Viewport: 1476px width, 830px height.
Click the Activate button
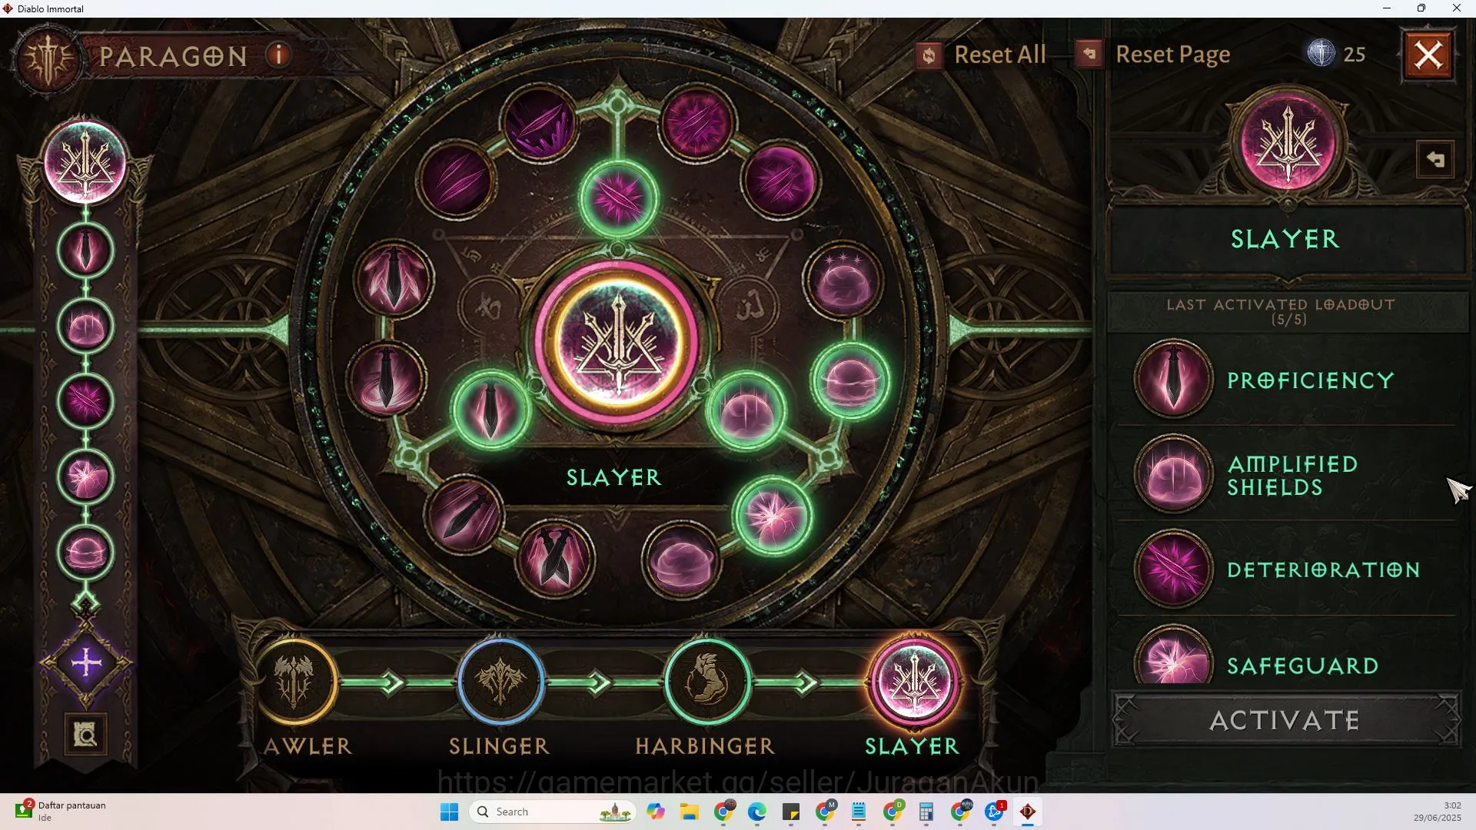click(x=1286, y=720)
